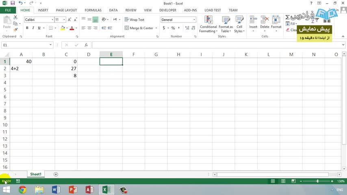Image resolution: width=347 pixels, height=195 pixels.
Task: Switch to the INSERT tab
Action: pyautogui.click(x=43, y=10)
